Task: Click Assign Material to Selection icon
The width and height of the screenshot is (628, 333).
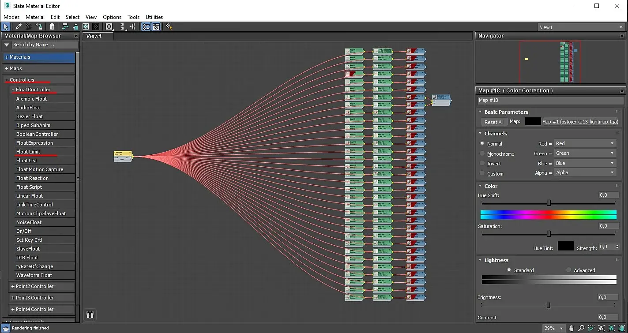Action: coord(39,27)
